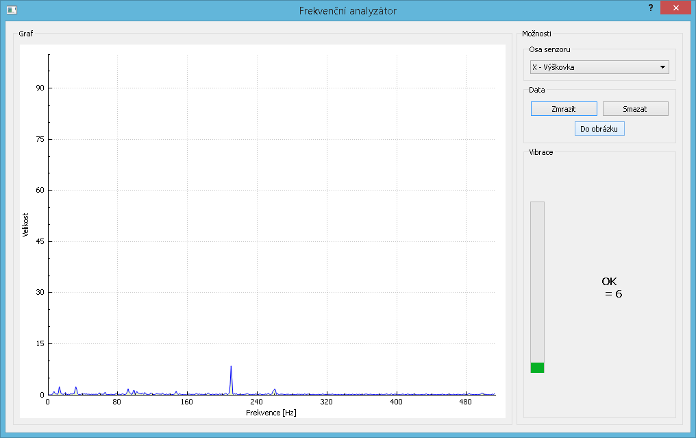Screen dimensions: 696x438
Task: Click the empty gray part of the vibration bar
Action: click(537, 281)
